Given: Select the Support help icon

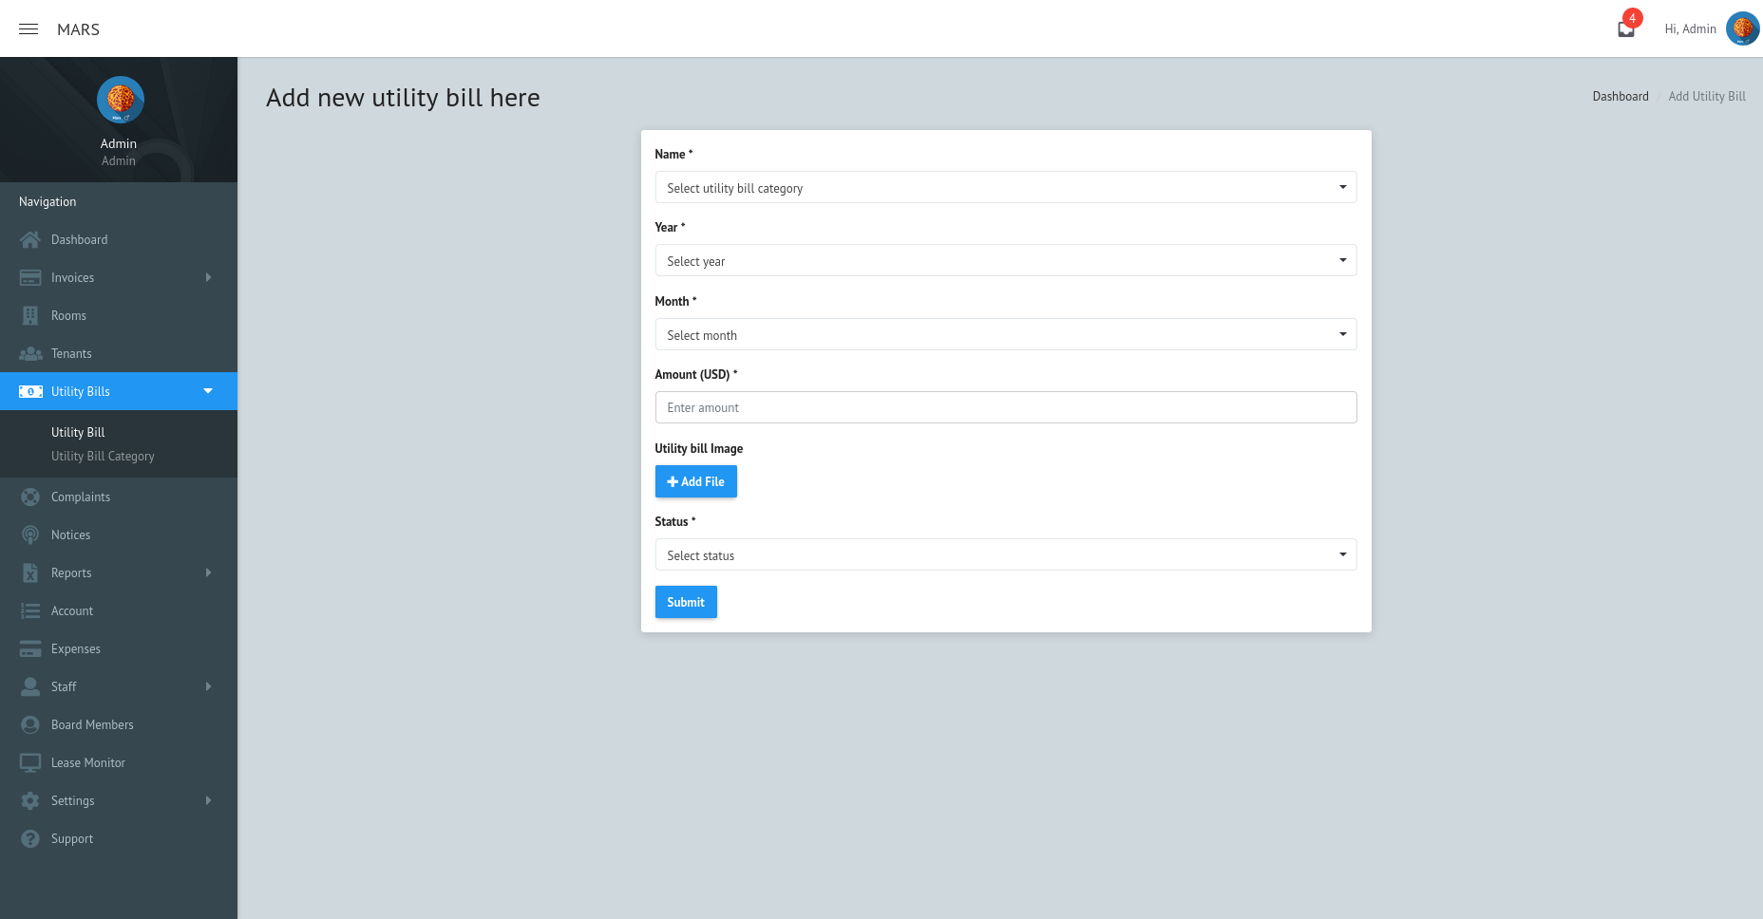Looking at the screenshot, I should tap(30, 838).
